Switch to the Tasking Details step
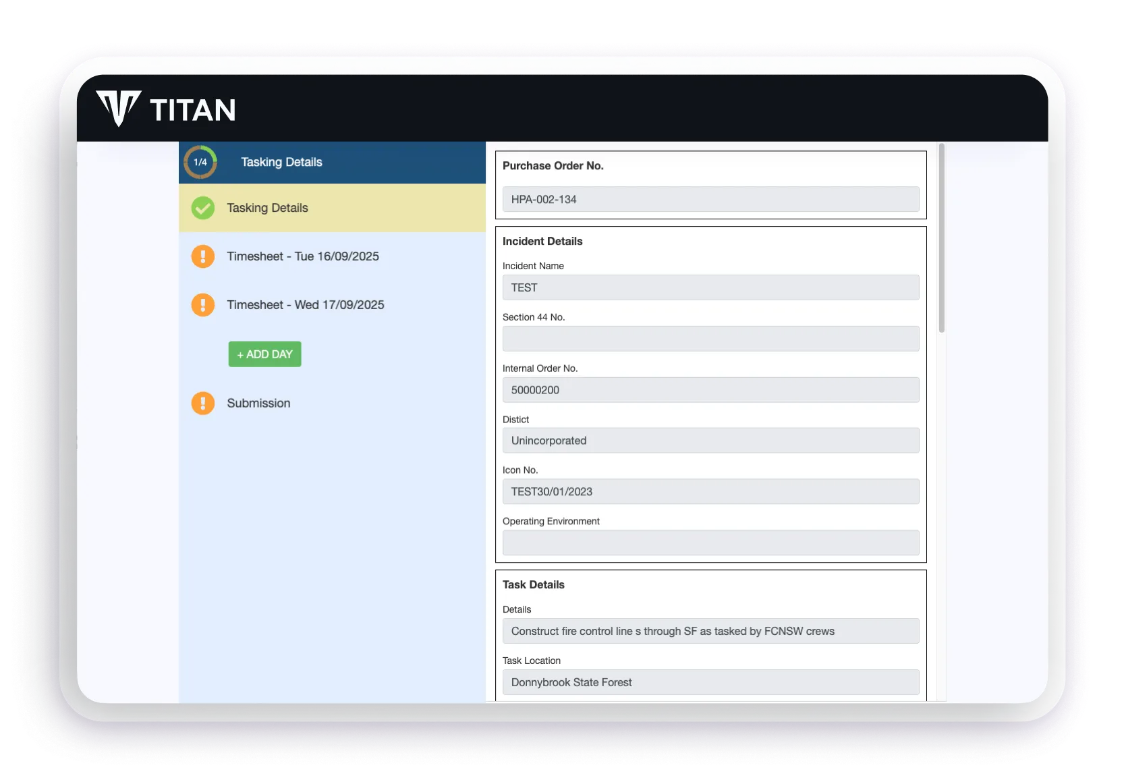Image resolution: width=1124 pixels, height=780 pixels. tap(267, 208)
